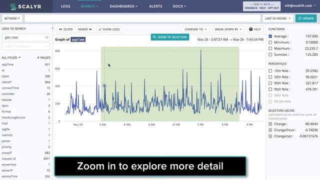Image resolution: width=320 pixels, height=180 pixels.
Task: Select the connectTime field
Action: coord(10,88)
